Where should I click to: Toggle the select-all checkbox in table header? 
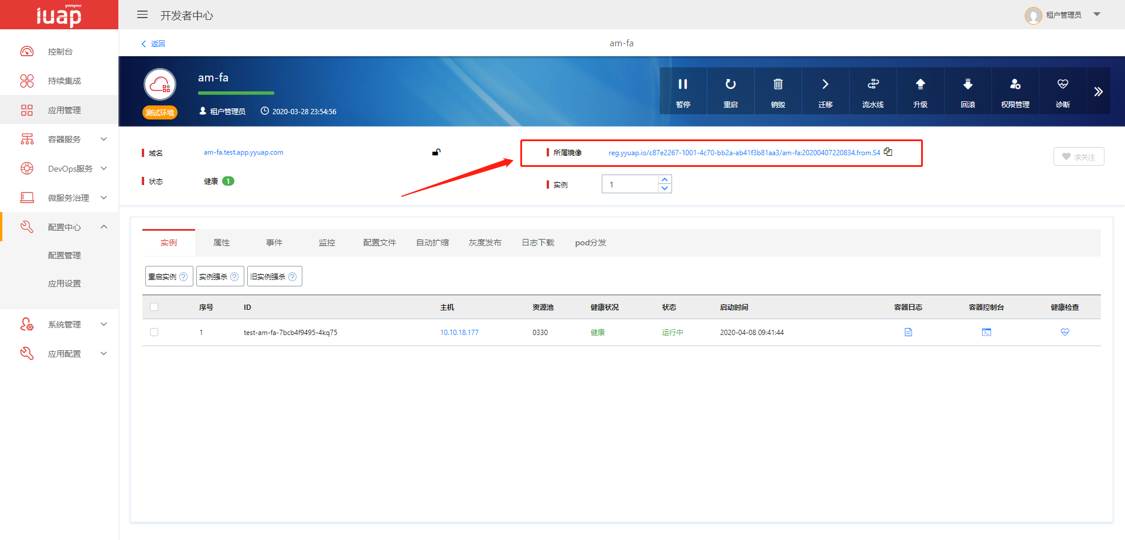click(154, 307)
